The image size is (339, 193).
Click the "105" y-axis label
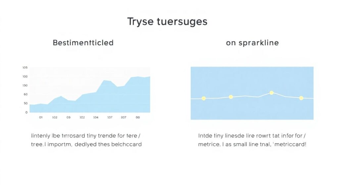tap(25, 68)
